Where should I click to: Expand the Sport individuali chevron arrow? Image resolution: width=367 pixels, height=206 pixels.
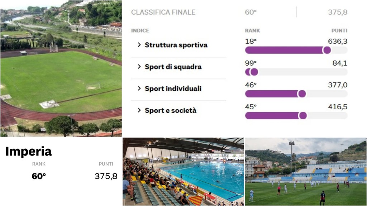pos(139,88)
